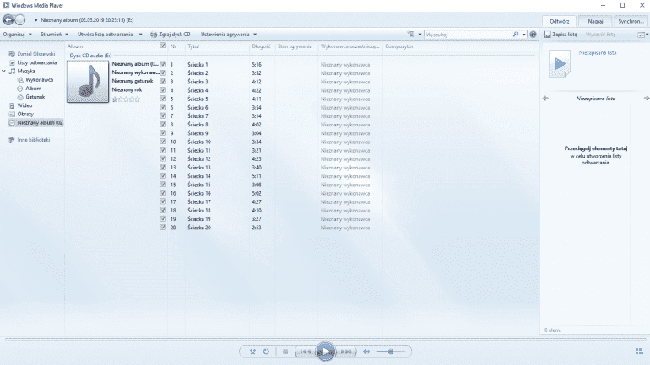
Task: Open help with the question mark icon
Action: (534, 35)
